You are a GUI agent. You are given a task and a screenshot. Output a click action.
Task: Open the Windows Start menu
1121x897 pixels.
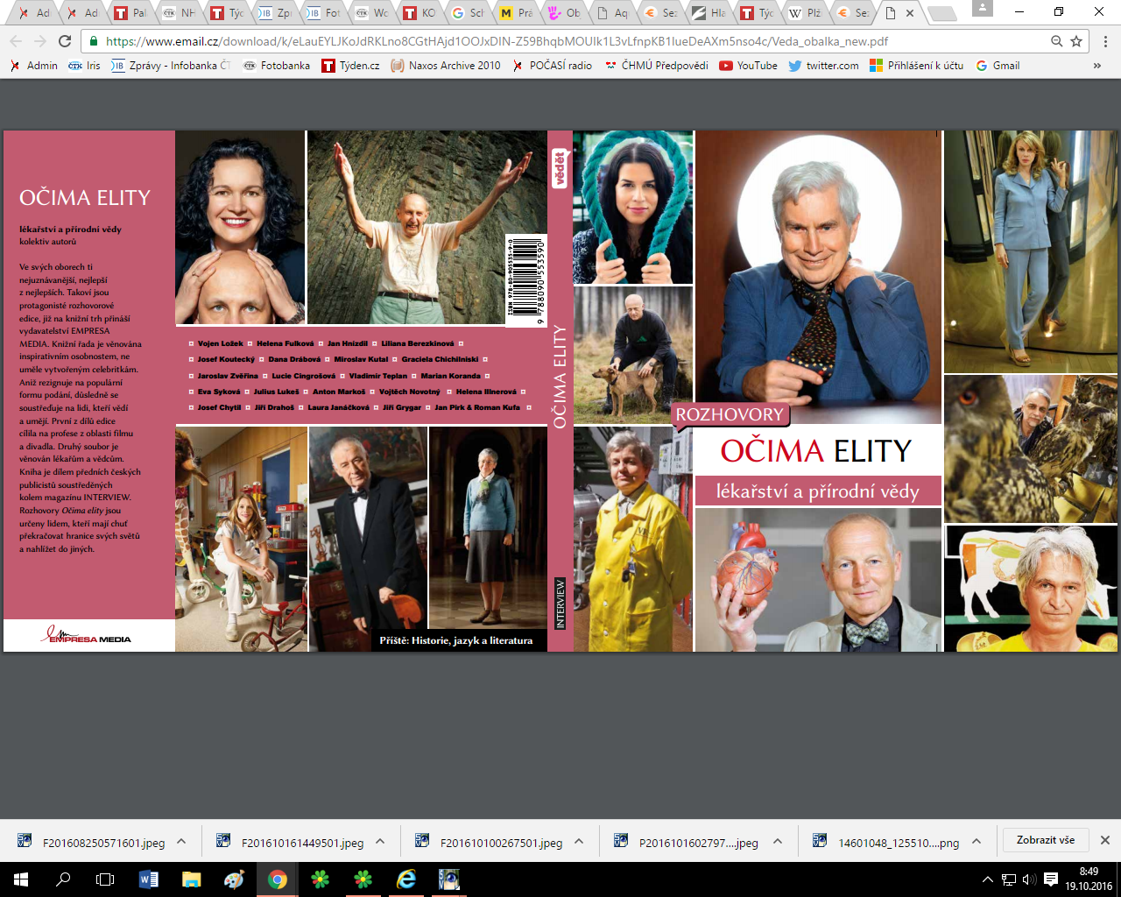(21, 879)
